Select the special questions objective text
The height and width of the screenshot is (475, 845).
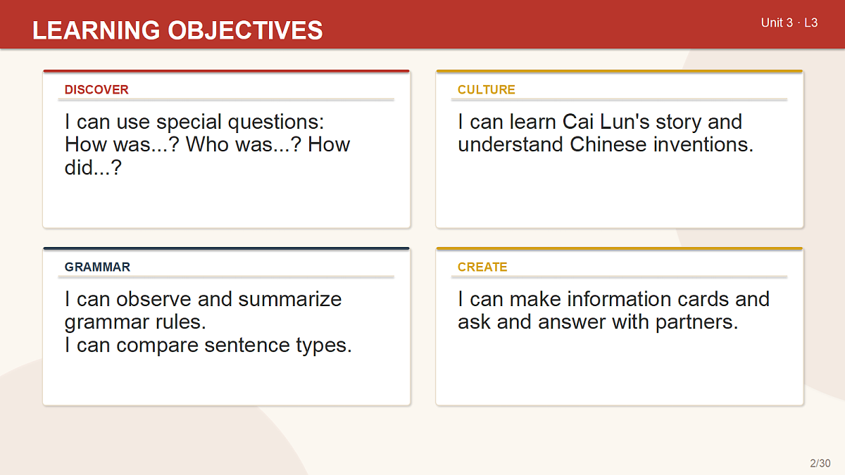[x=208, y=144]
